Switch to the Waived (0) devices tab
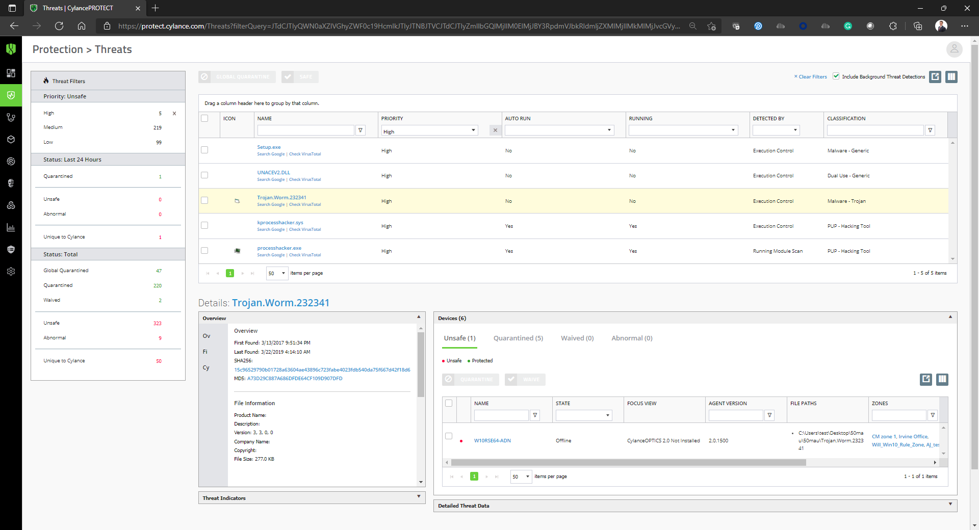Screen dimensions: 979x530 click(577, 338)
